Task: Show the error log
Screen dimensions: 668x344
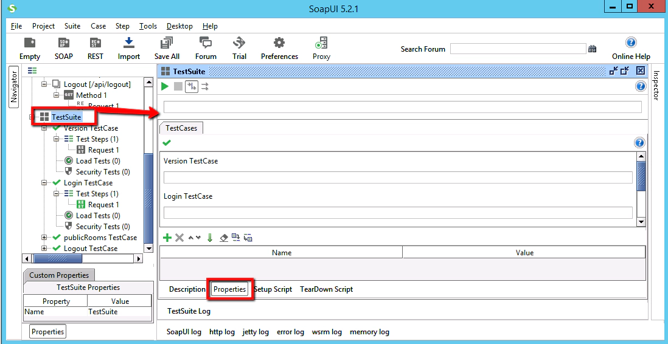Action: click(x=290, y=332)
